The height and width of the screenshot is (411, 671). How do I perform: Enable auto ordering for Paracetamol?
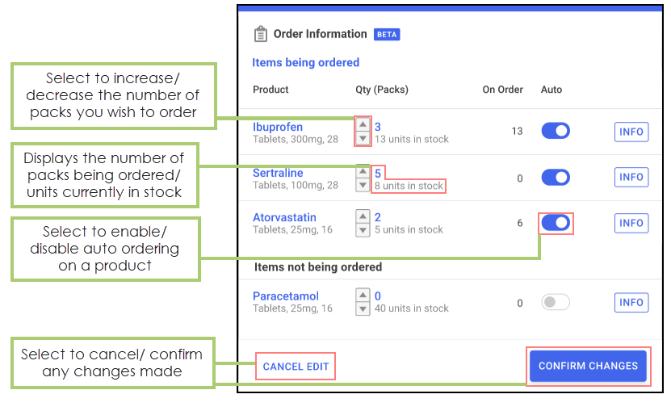point(556,302)
